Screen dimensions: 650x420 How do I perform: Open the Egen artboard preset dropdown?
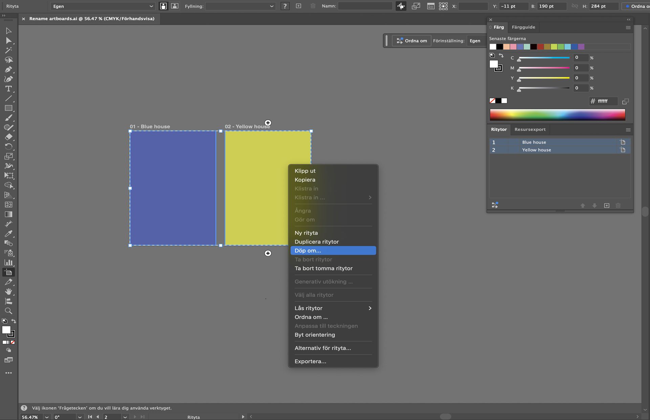(103, 6)
